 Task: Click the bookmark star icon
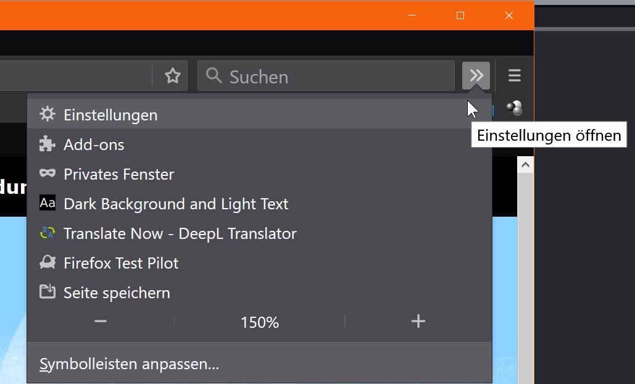[173, 76]
